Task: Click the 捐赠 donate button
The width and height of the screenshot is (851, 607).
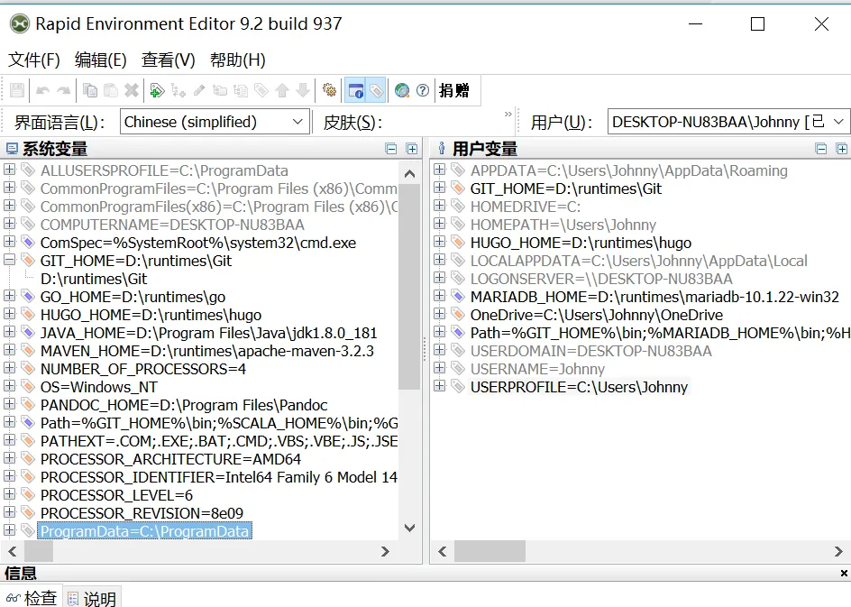Action: pyautogui.click(x=453, y=90)
